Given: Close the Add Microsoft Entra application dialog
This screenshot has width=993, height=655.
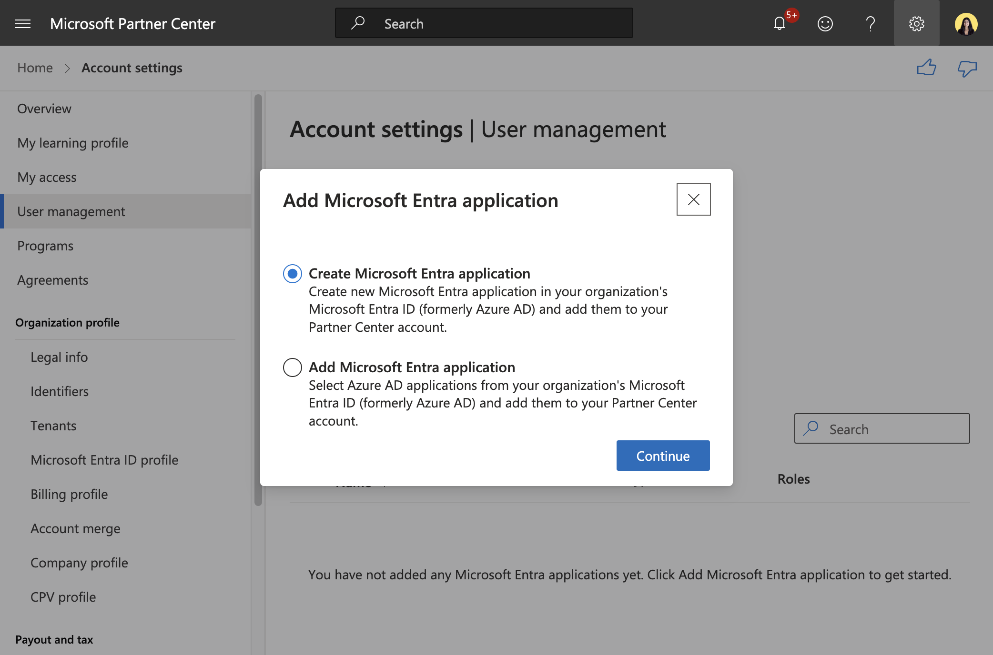Looking at the screenshot, I should pos(694,199).
